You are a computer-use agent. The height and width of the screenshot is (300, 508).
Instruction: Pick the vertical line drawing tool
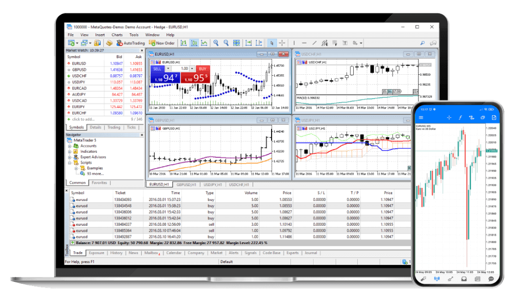tap(294, 43)
